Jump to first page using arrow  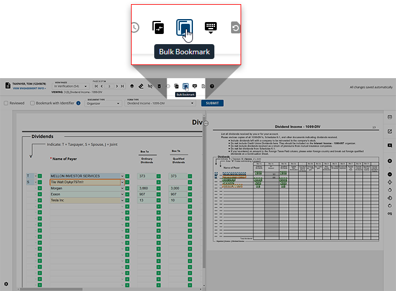pyautogui.click(x=96, y=87)
